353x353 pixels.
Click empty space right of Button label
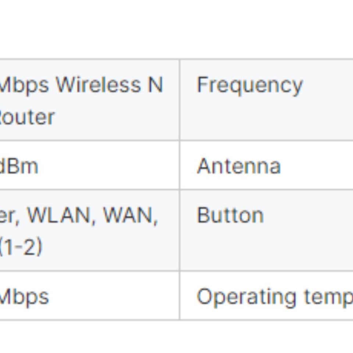[x=309, y=215]
